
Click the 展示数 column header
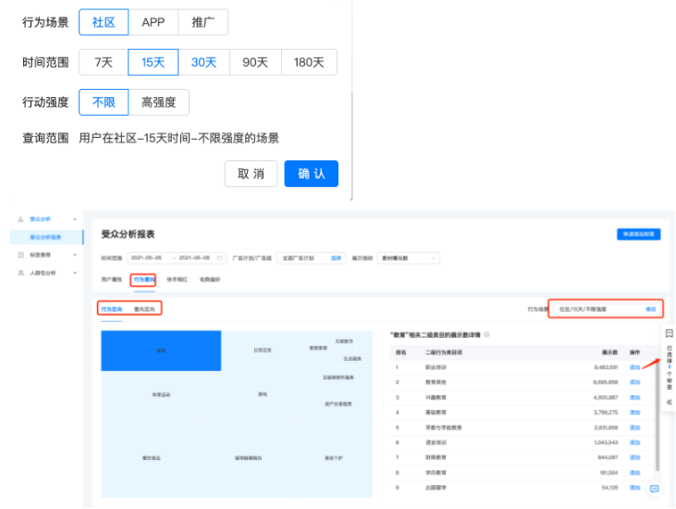pos(609,353)
